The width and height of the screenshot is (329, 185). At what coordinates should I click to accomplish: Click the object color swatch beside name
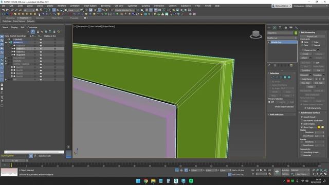point(296,33)
